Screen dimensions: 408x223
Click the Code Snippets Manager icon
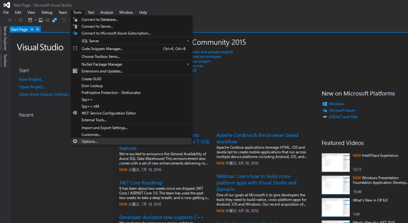coord(75,49)
